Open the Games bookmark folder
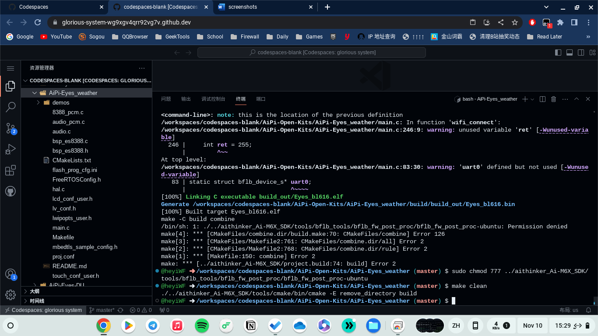The width and height of the screenshot is (598, 336). pyautogui.click(x=309, y=37)
